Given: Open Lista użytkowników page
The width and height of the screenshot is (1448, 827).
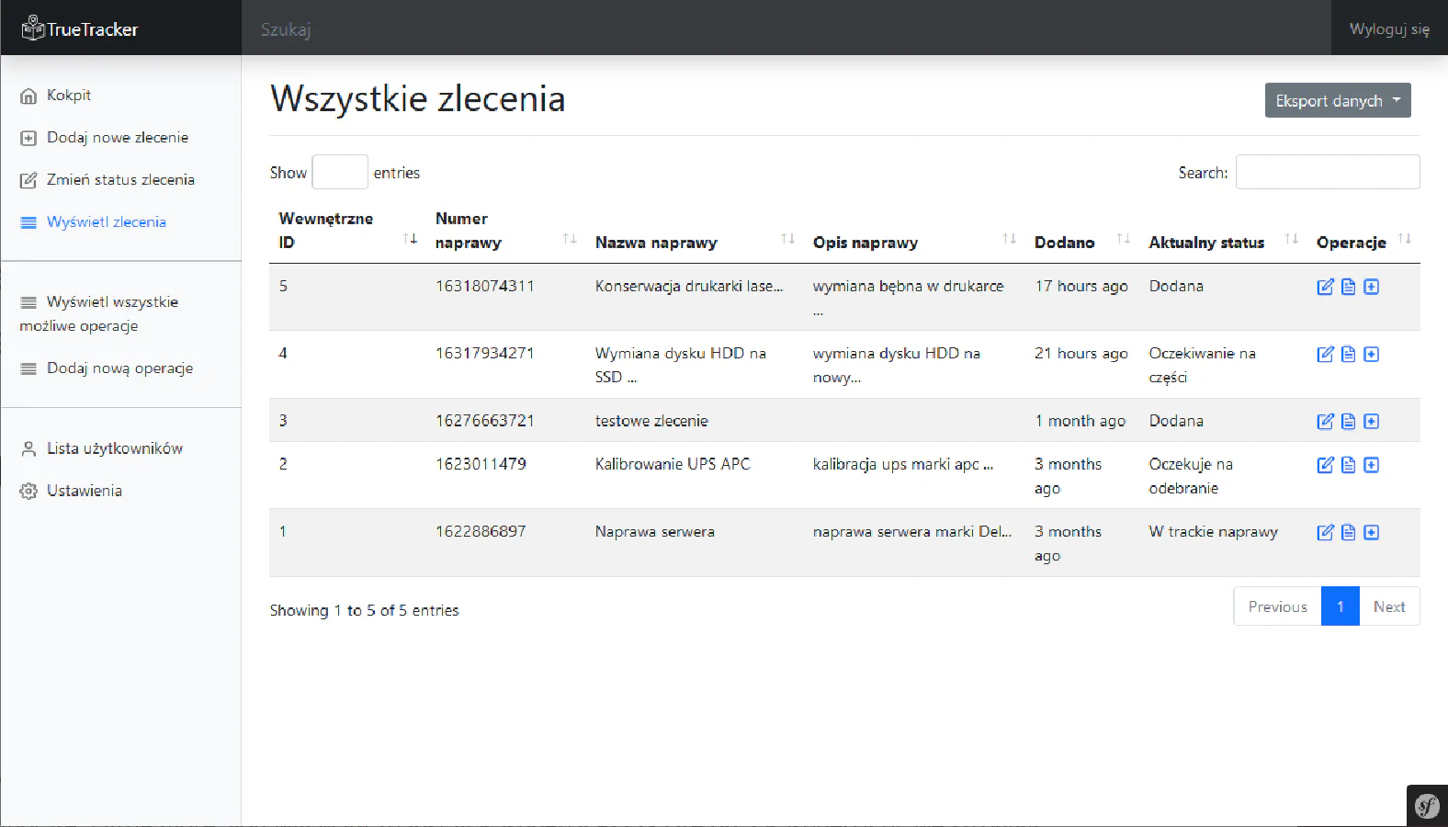Looking at the screenshot, I should coord(114,448).
